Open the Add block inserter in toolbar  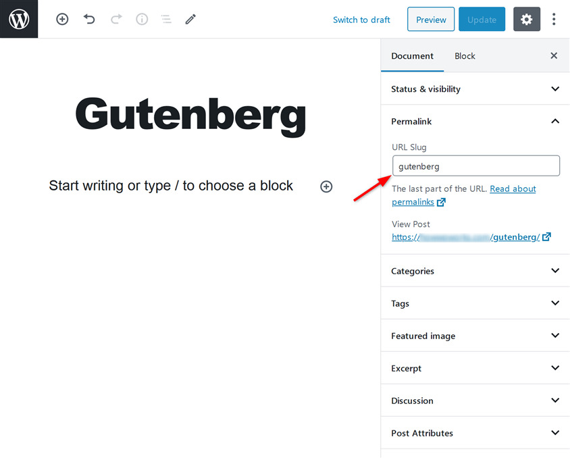pyautogui.click(x=62, y=20)
